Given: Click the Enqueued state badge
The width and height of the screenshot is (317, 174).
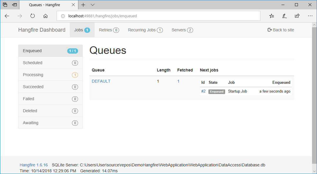Looking at the screenshot, I should pyautogui.click(x=217, y=92).
